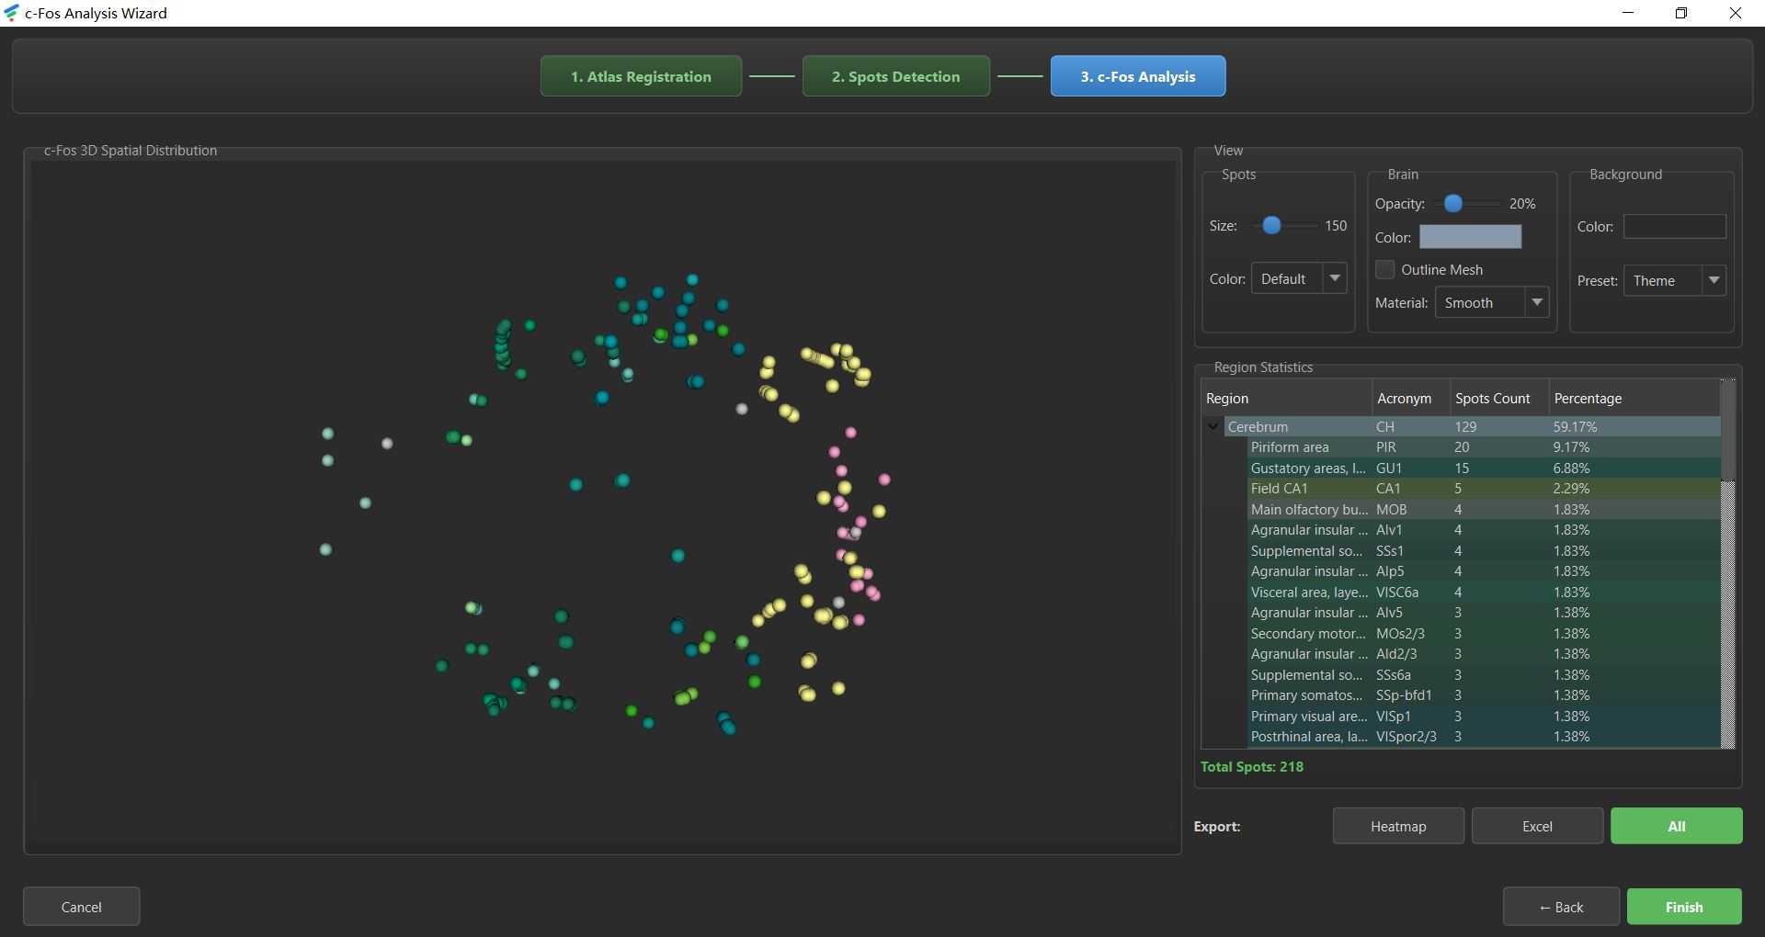Click the Total Spots: 218 label
This screenshot has height=937, width=1765.
[1252, 766]
